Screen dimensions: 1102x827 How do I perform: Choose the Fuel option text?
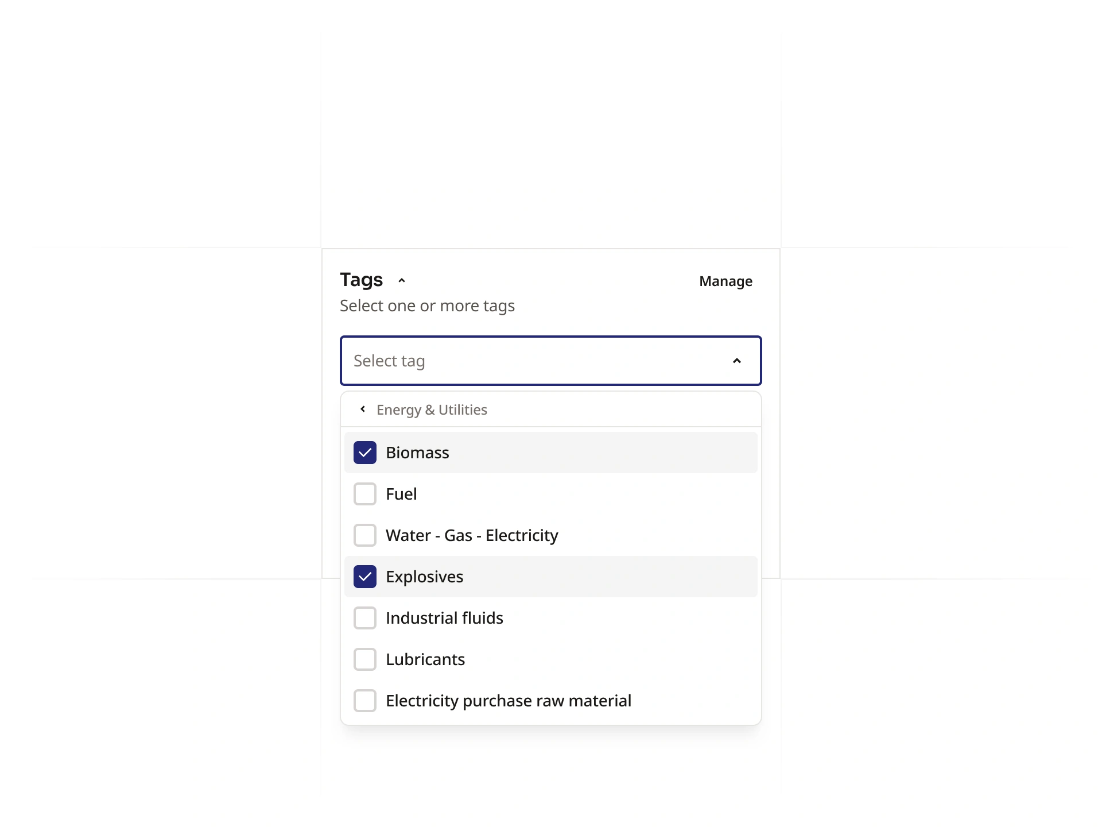click(x=401, y=494)
